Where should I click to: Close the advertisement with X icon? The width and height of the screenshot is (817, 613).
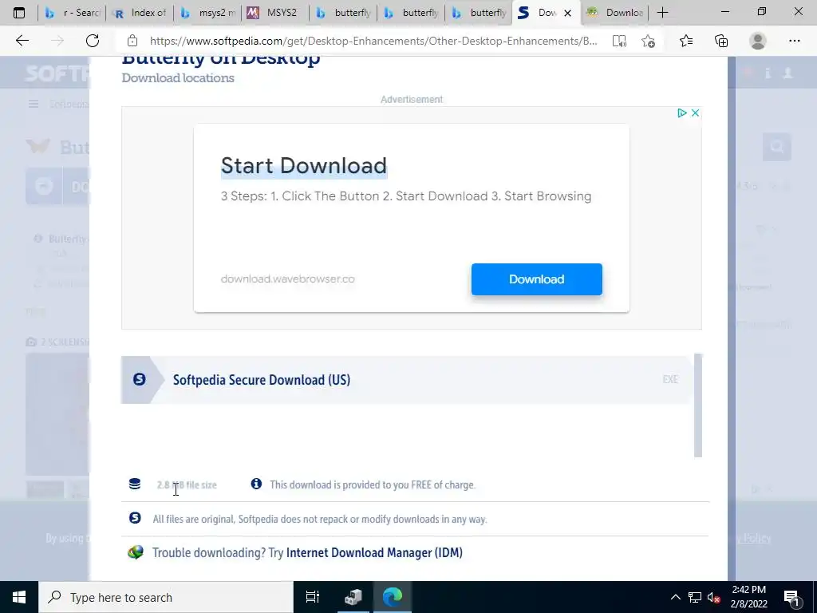(x=695, y=113)
